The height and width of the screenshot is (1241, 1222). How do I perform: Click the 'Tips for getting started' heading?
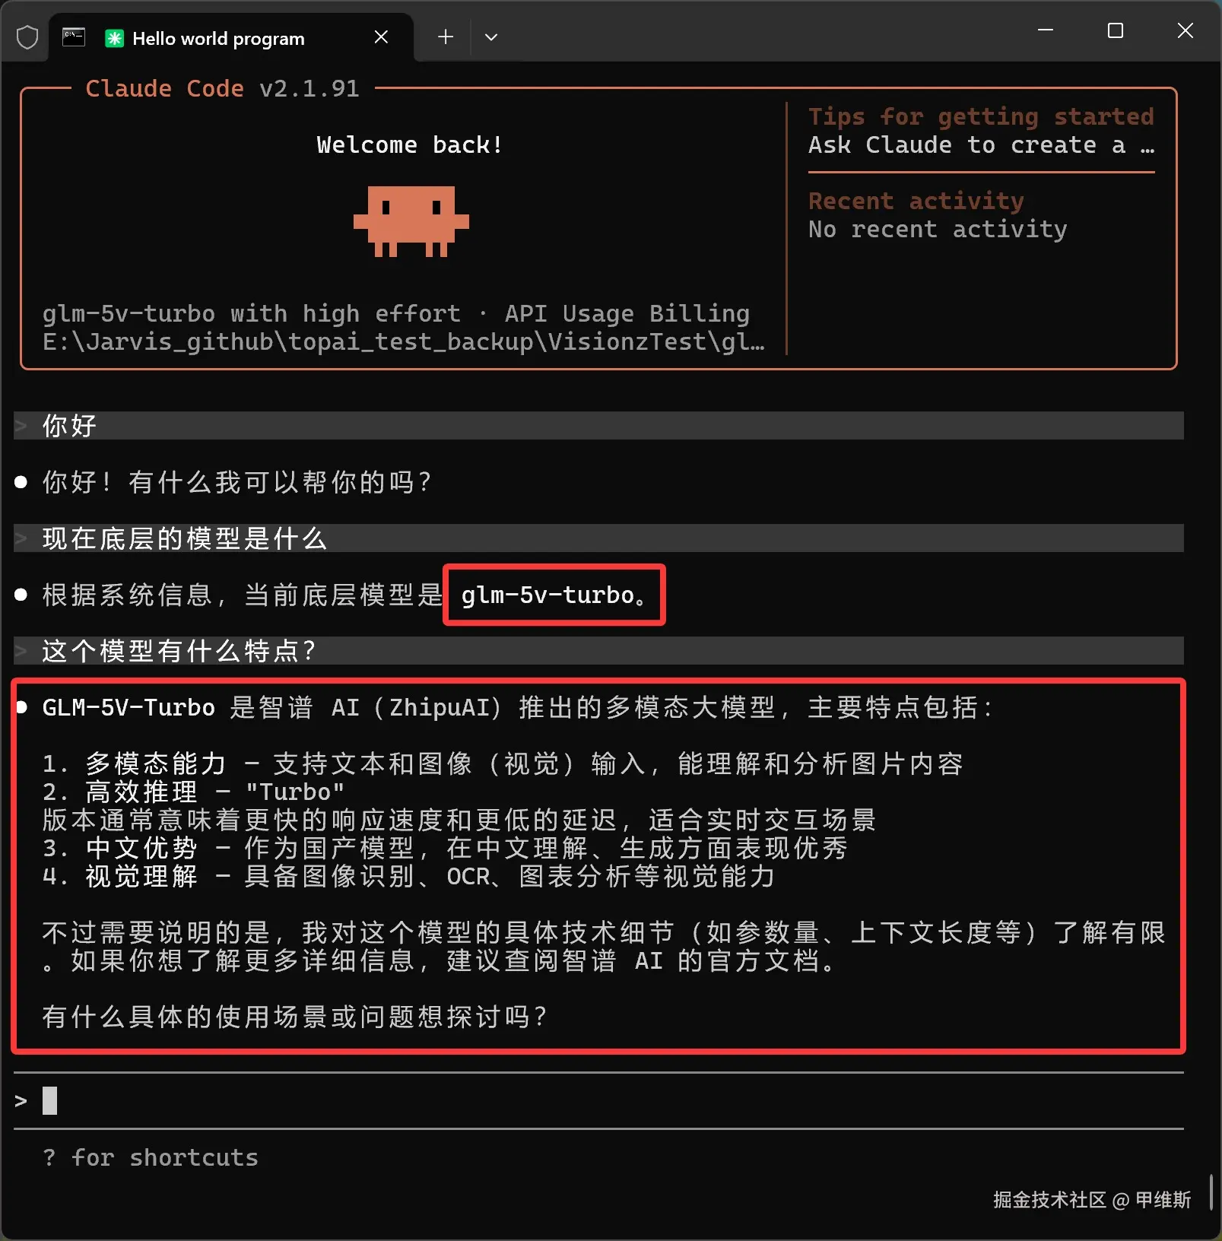pyautogui.click(x=981, y=116)
